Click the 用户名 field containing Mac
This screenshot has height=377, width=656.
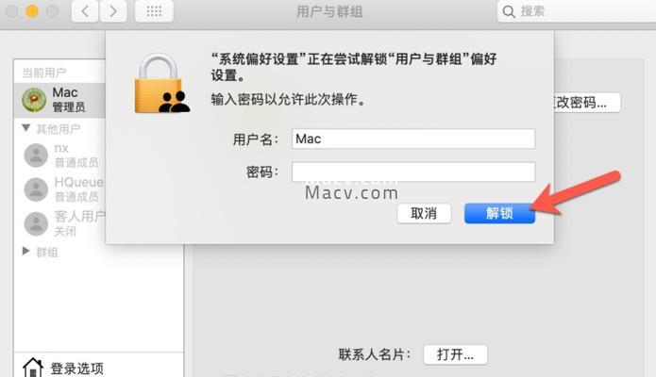pyautogui.click(x=413, y=139)
